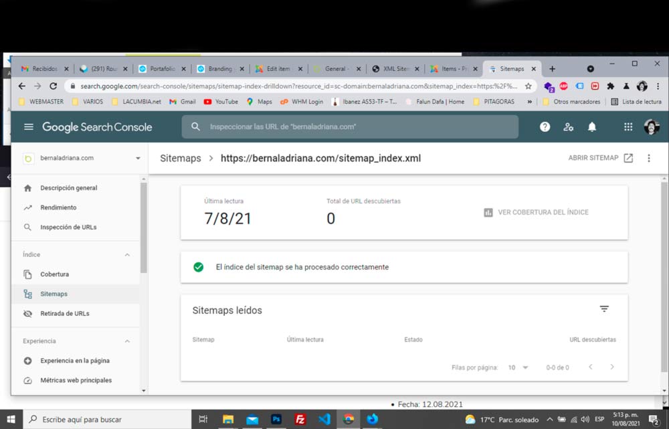Reload the page in Chrome

click(x=54, y=86)
